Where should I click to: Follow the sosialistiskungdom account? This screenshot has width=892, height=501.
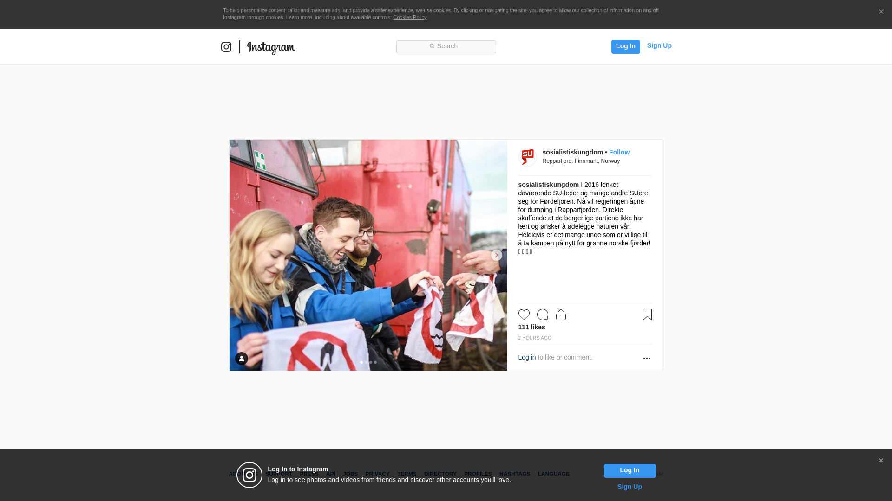point(619,152)
